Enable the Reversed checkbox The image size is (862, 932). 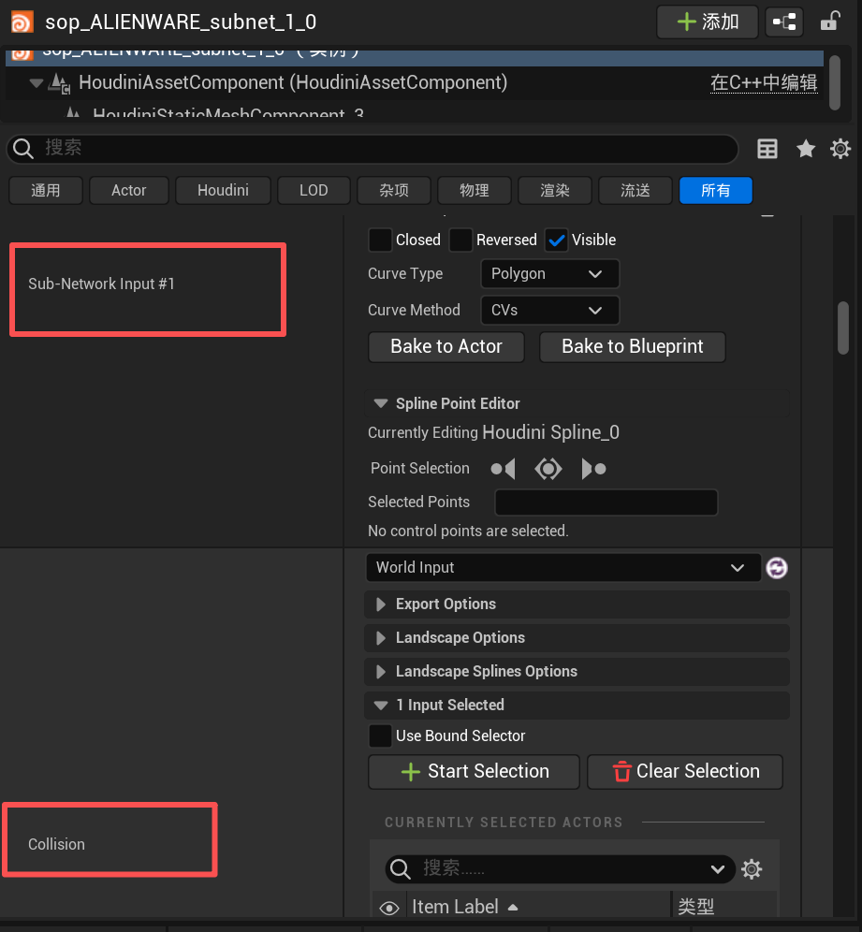(460, 240)
